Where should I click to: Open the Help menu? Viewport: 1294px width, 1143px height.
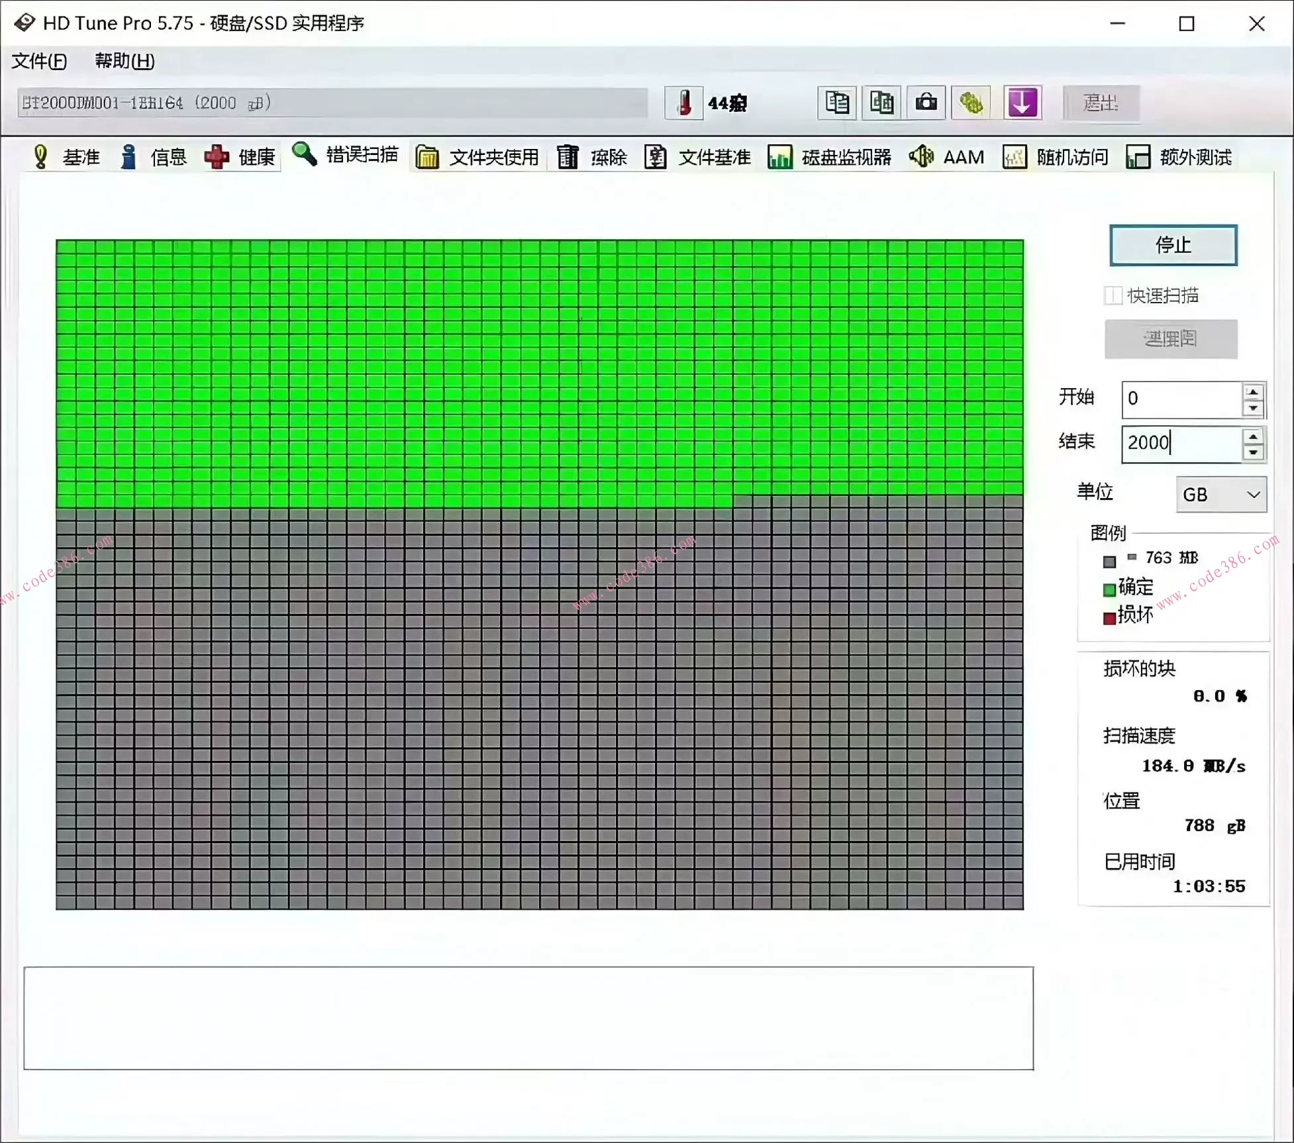tap(124, 61)
